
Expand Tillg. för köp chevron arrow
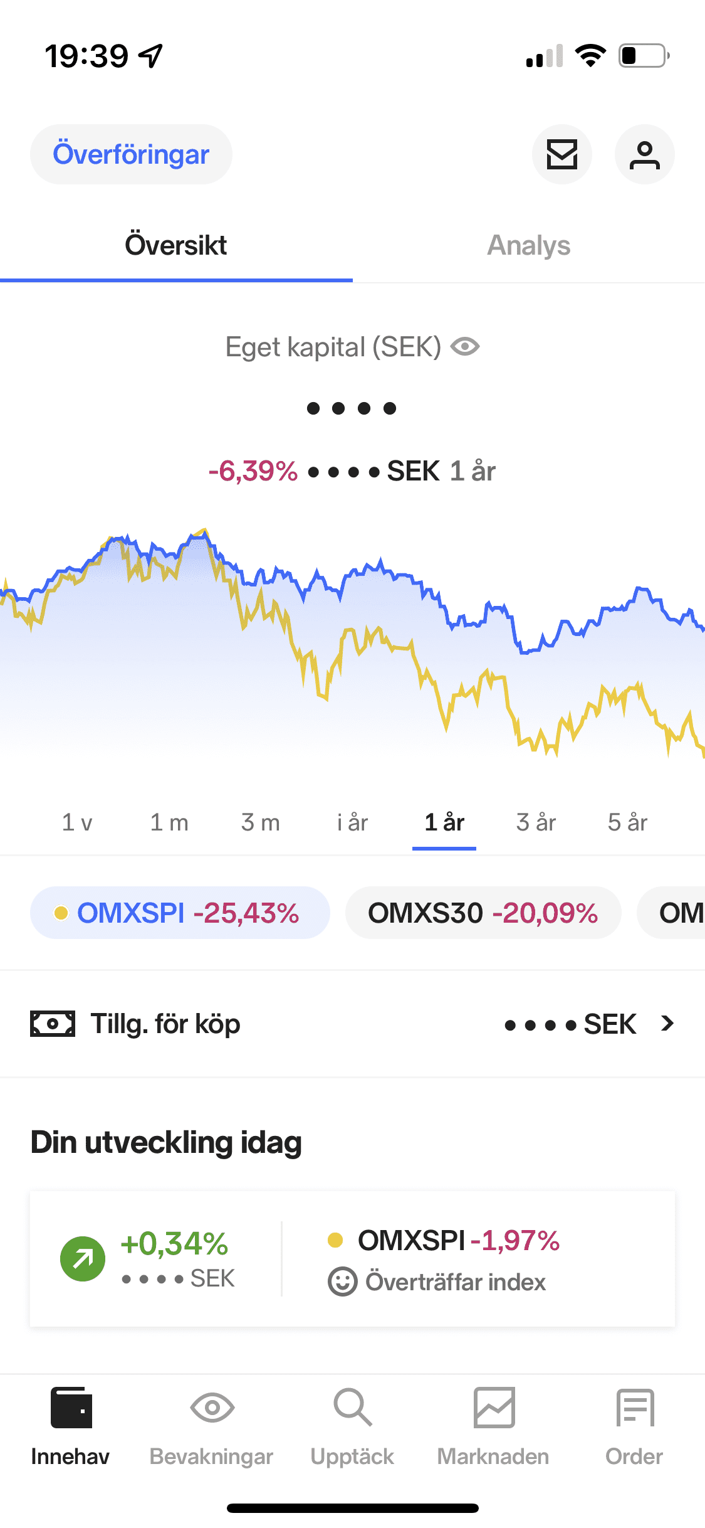coord(667,1024)
